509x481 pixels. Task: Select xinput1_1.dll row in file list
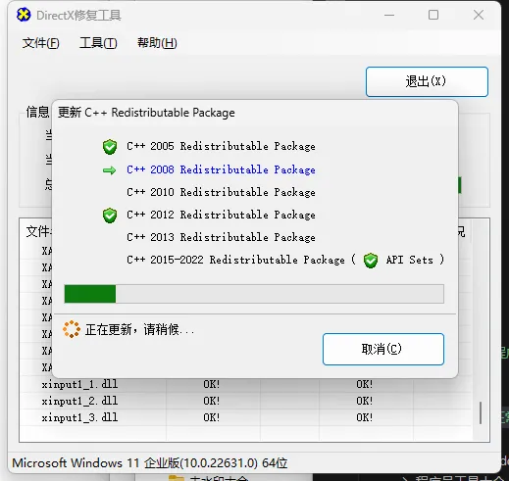click(245, 384)
